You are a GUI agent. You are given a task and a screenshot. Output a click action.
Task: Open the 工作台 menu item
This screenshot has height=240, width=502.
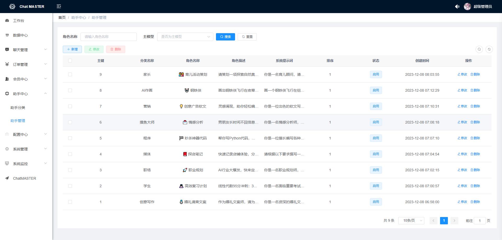26,20
